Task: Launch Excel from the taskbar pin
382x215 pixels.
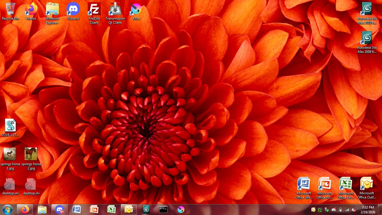Action: [111, 210]
